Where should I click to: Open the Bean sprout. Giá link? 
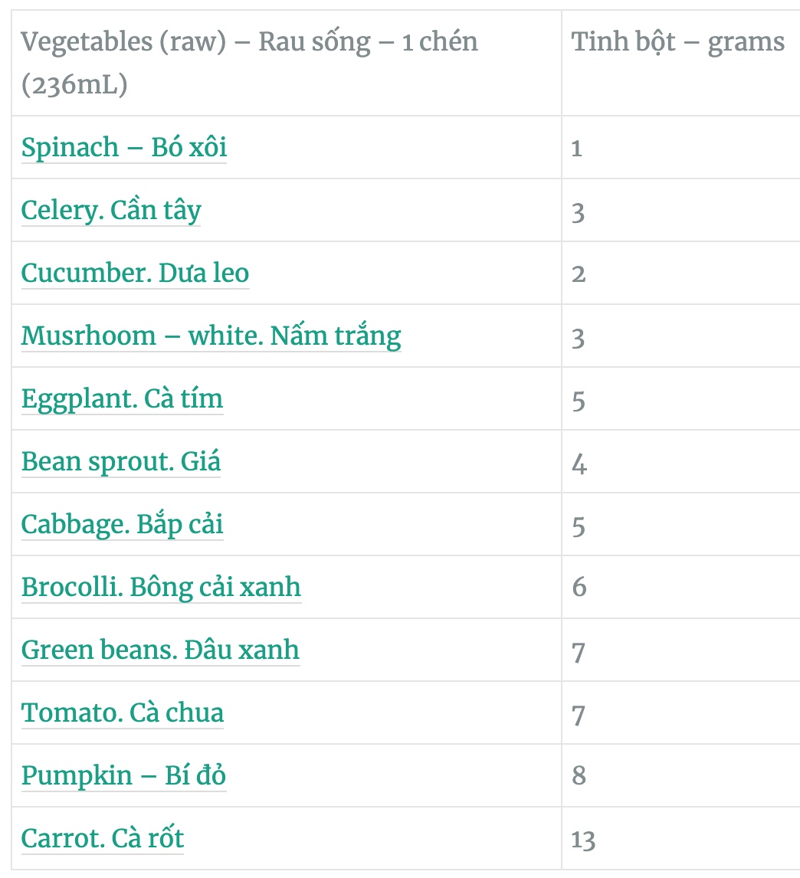pos(120,461)
